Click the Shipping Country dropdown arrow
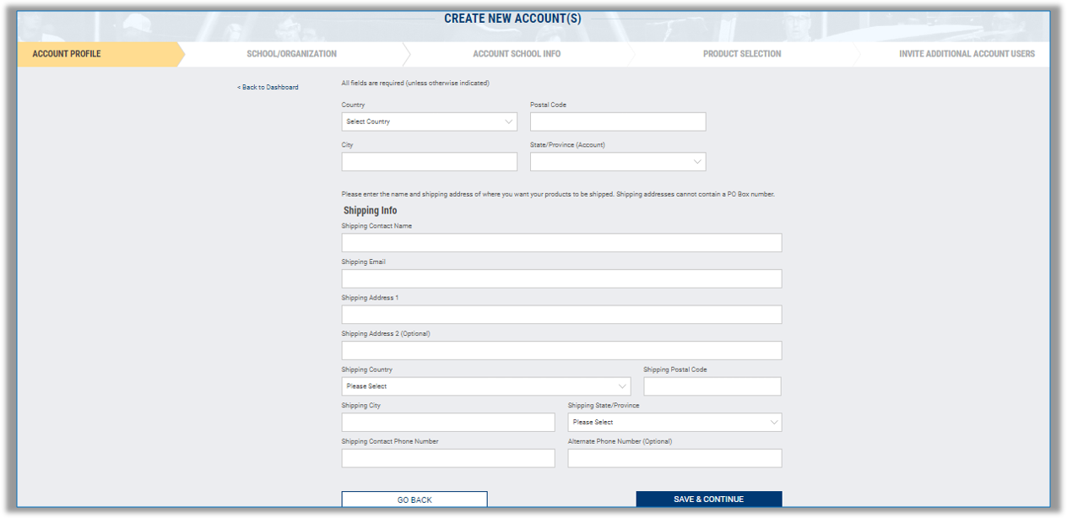Image resolution: width=1067 pixels, height=518 pixels. [623, 386]
